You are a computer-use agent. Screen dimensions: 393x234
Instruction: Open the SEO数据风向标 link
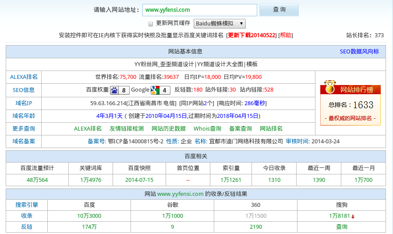[x=359, y=52]
